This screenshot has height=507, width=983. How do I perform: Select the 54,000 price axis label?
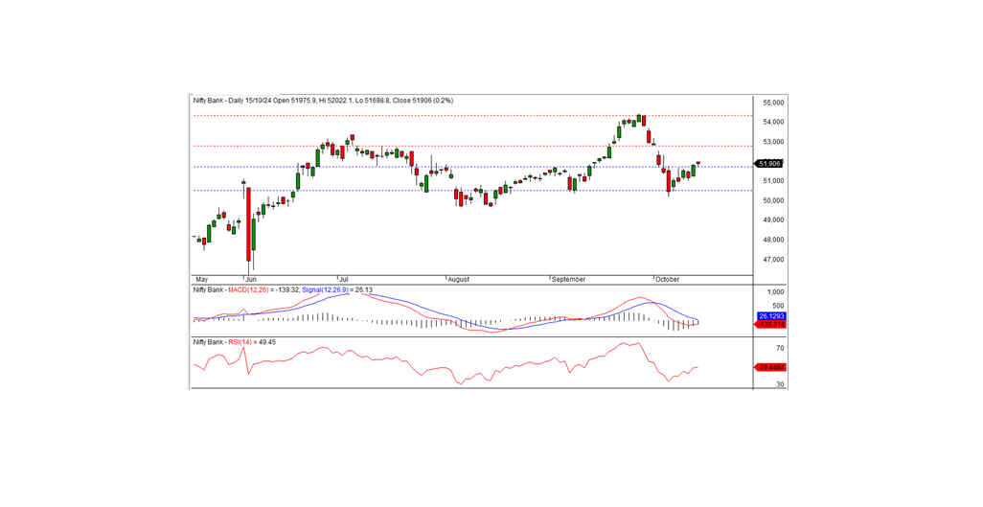pyautogui.click(x=773, y=122)
